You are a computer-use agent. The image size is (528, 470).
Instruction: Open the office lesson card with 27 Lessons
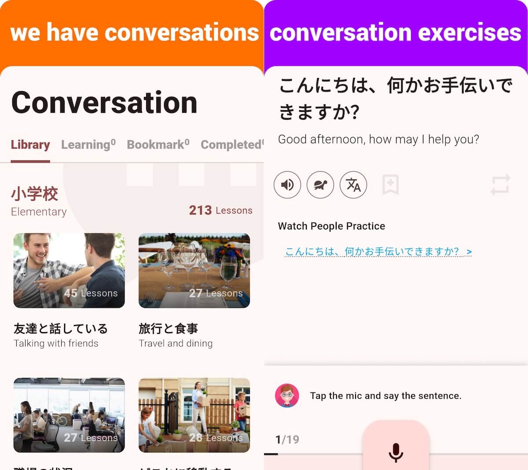tap(69, 415)
